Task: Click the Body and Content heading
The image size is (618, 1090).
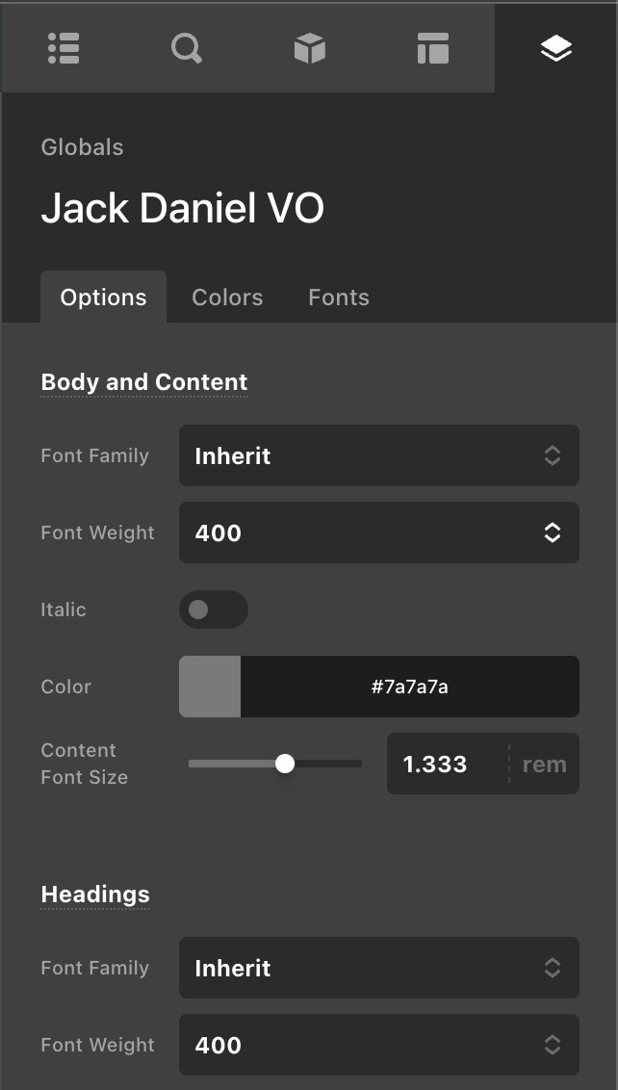Action: pos(144,382)
